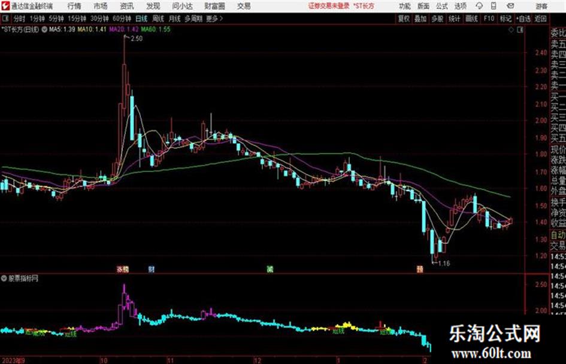
Task: Click the 返回 back button
Action: pyautogui.click(x=540, y=19)
